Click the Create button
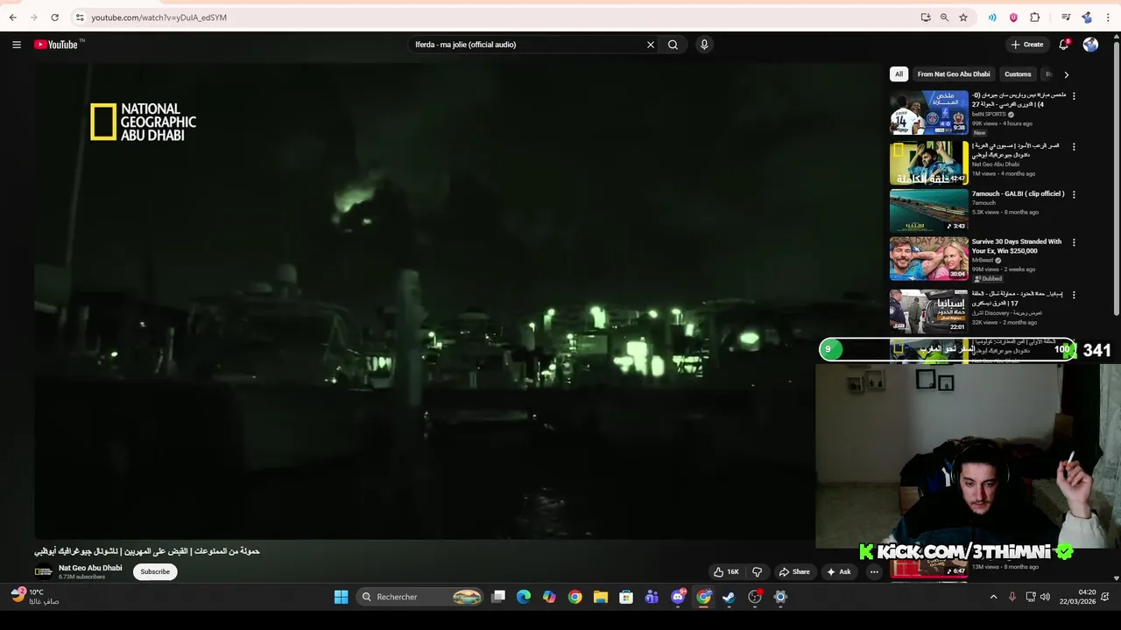 1027,45
